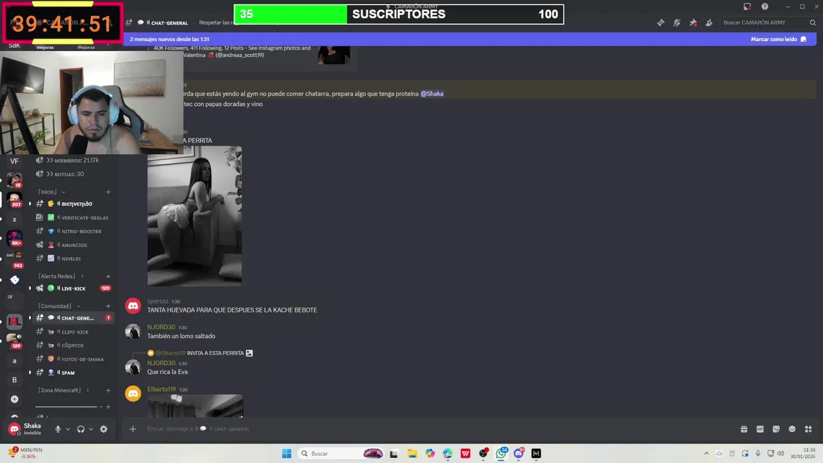Open the GIF picker
823x463 pixels.
pos(760,429)
